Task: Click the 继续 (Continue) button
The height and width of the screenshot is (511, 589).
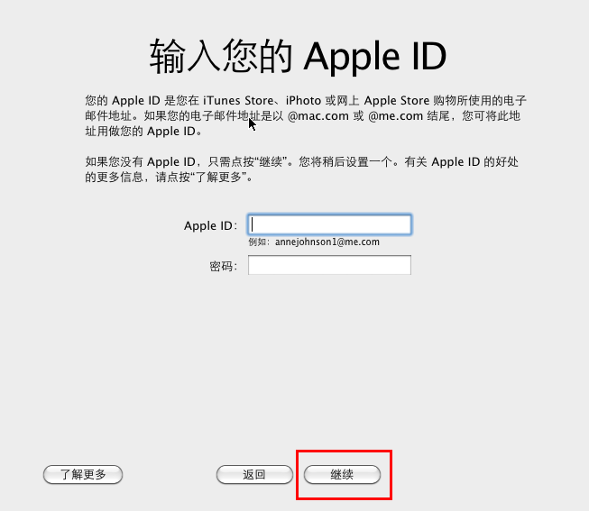Action: (x=342, y=475)
